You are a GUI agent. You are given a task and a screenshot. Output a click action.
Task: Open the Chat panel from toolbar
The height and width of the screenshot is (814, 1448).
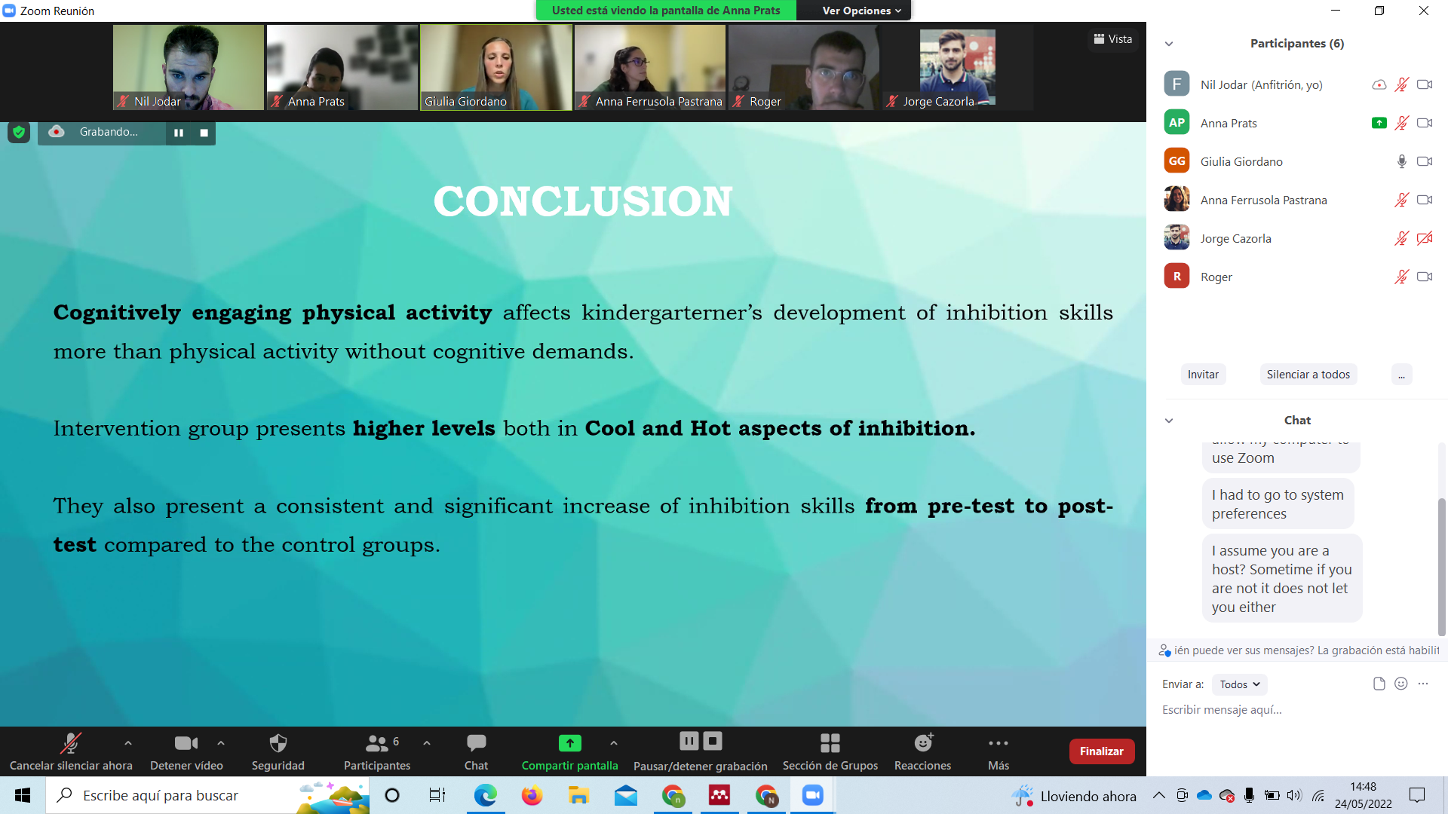point(476,744)
